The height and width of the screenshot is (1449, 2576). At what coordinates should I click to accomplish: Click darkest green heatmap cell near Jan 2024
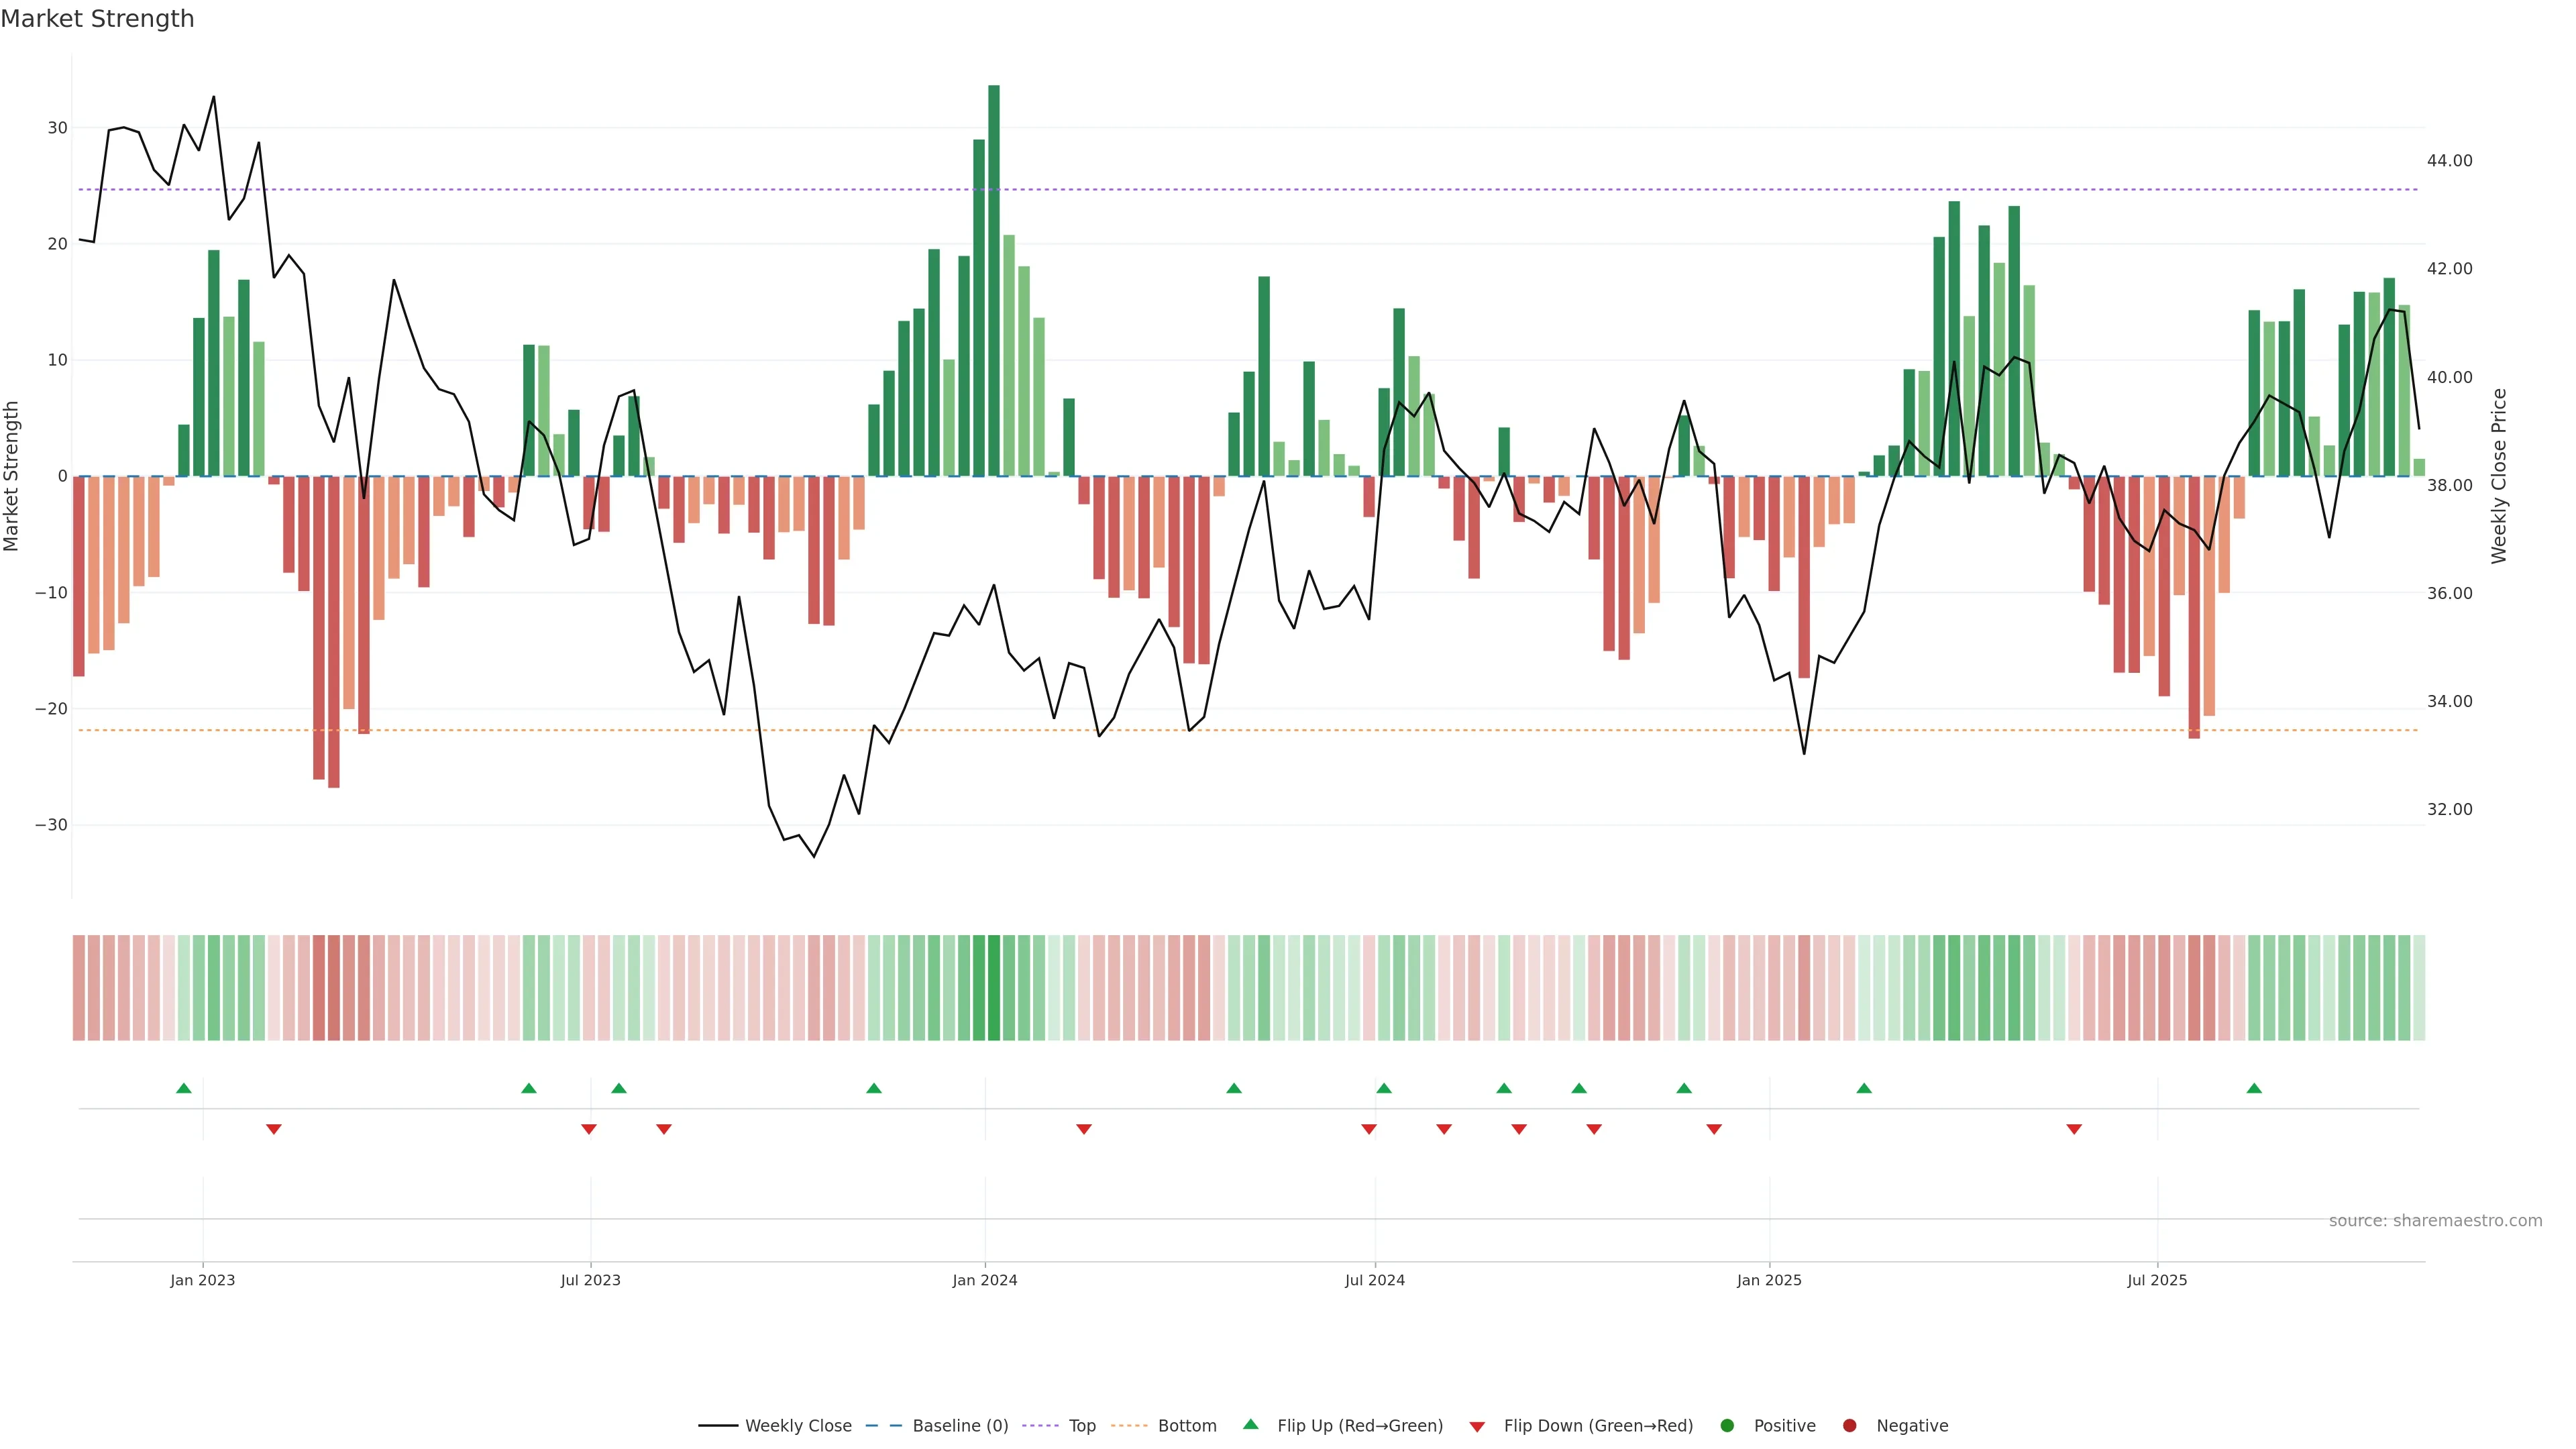tap(994, 987)
